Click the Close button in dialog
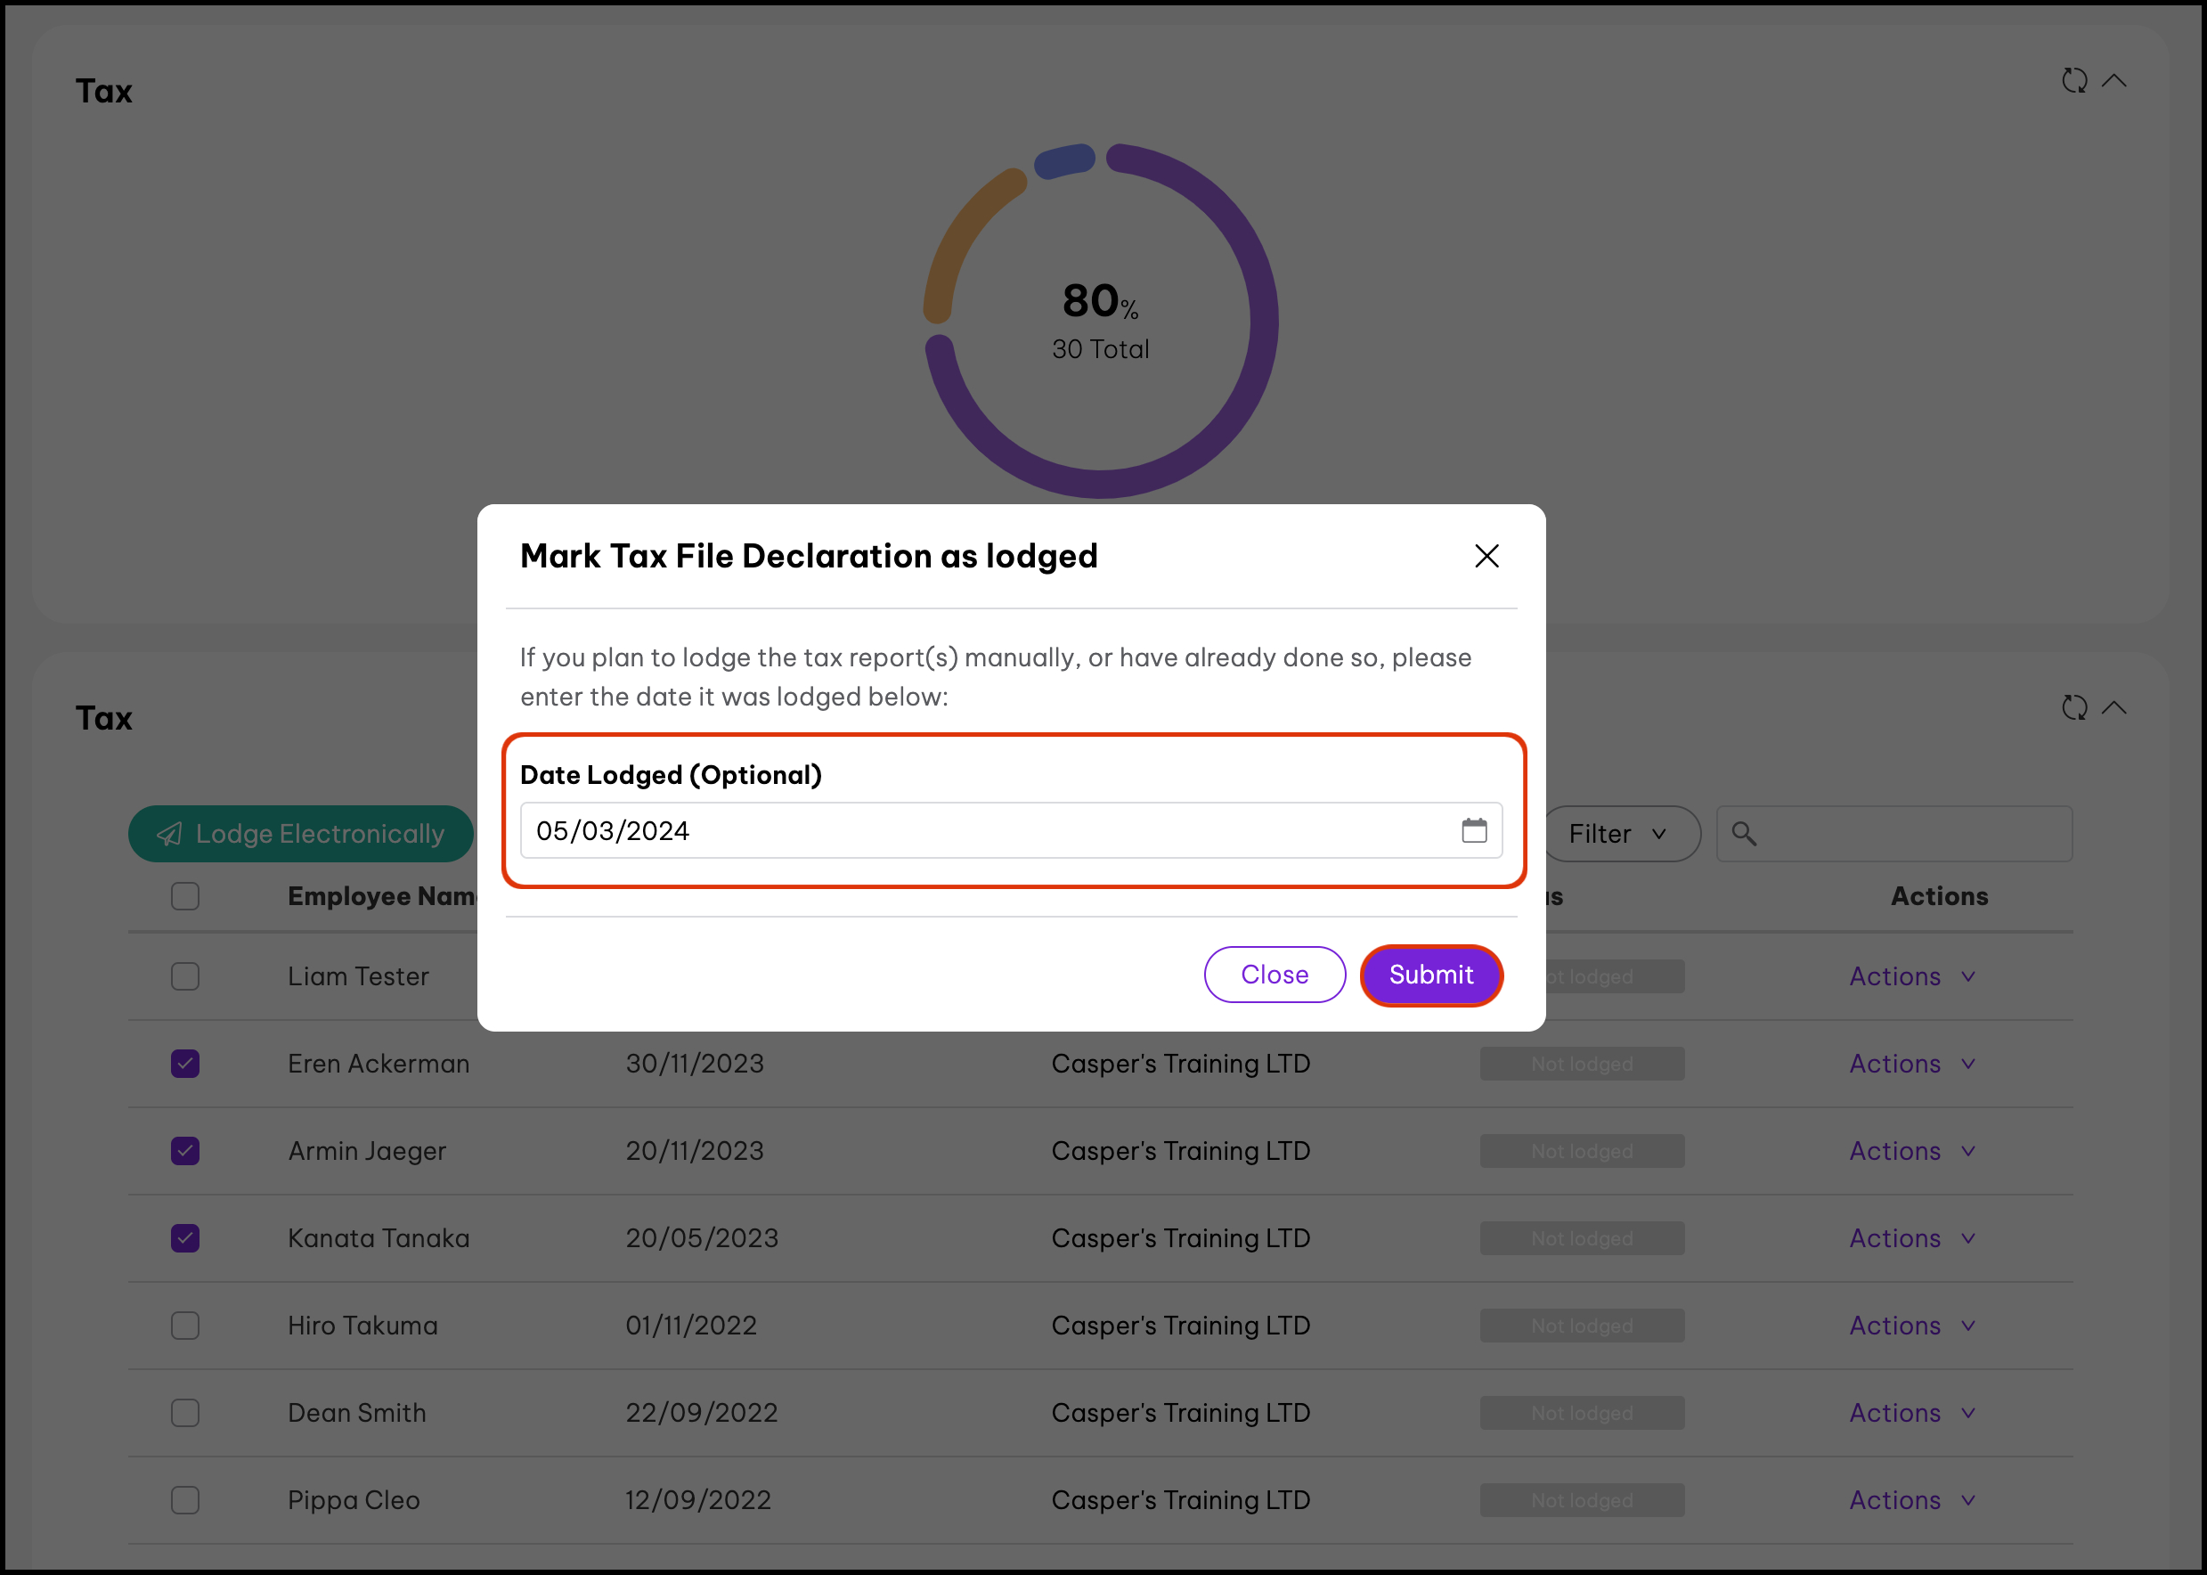This screenshot has height=1575, width=2207. click(x=1274, y=975)
